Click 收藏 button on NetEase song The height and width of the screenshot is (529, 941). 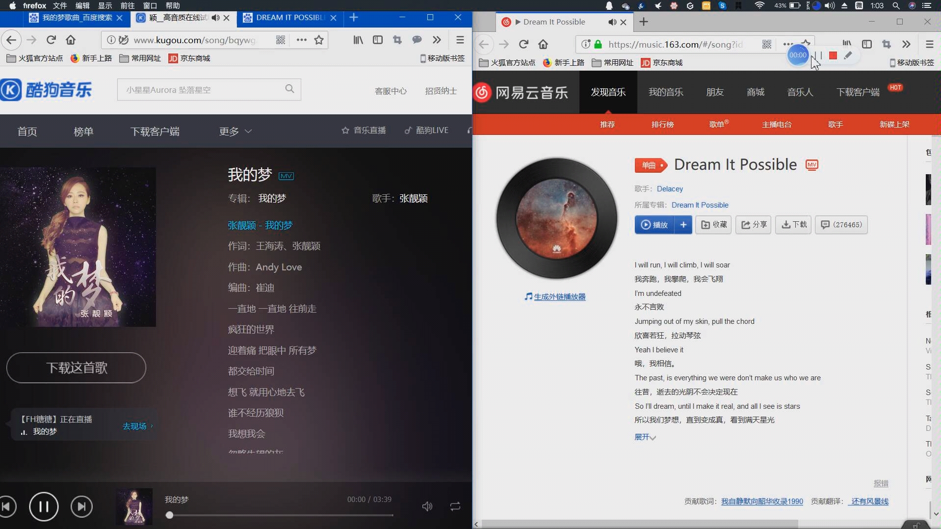pyautogui.click(x=713, y=224)
